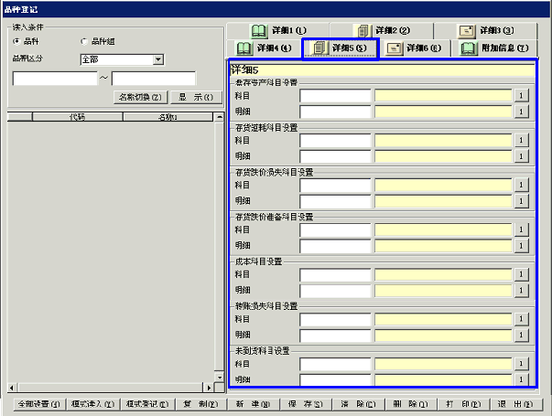The width and height of the screenshot is (552, 416).
Task: Open the 品番区分 dropdown list
Action: click(x=158, y=59)
